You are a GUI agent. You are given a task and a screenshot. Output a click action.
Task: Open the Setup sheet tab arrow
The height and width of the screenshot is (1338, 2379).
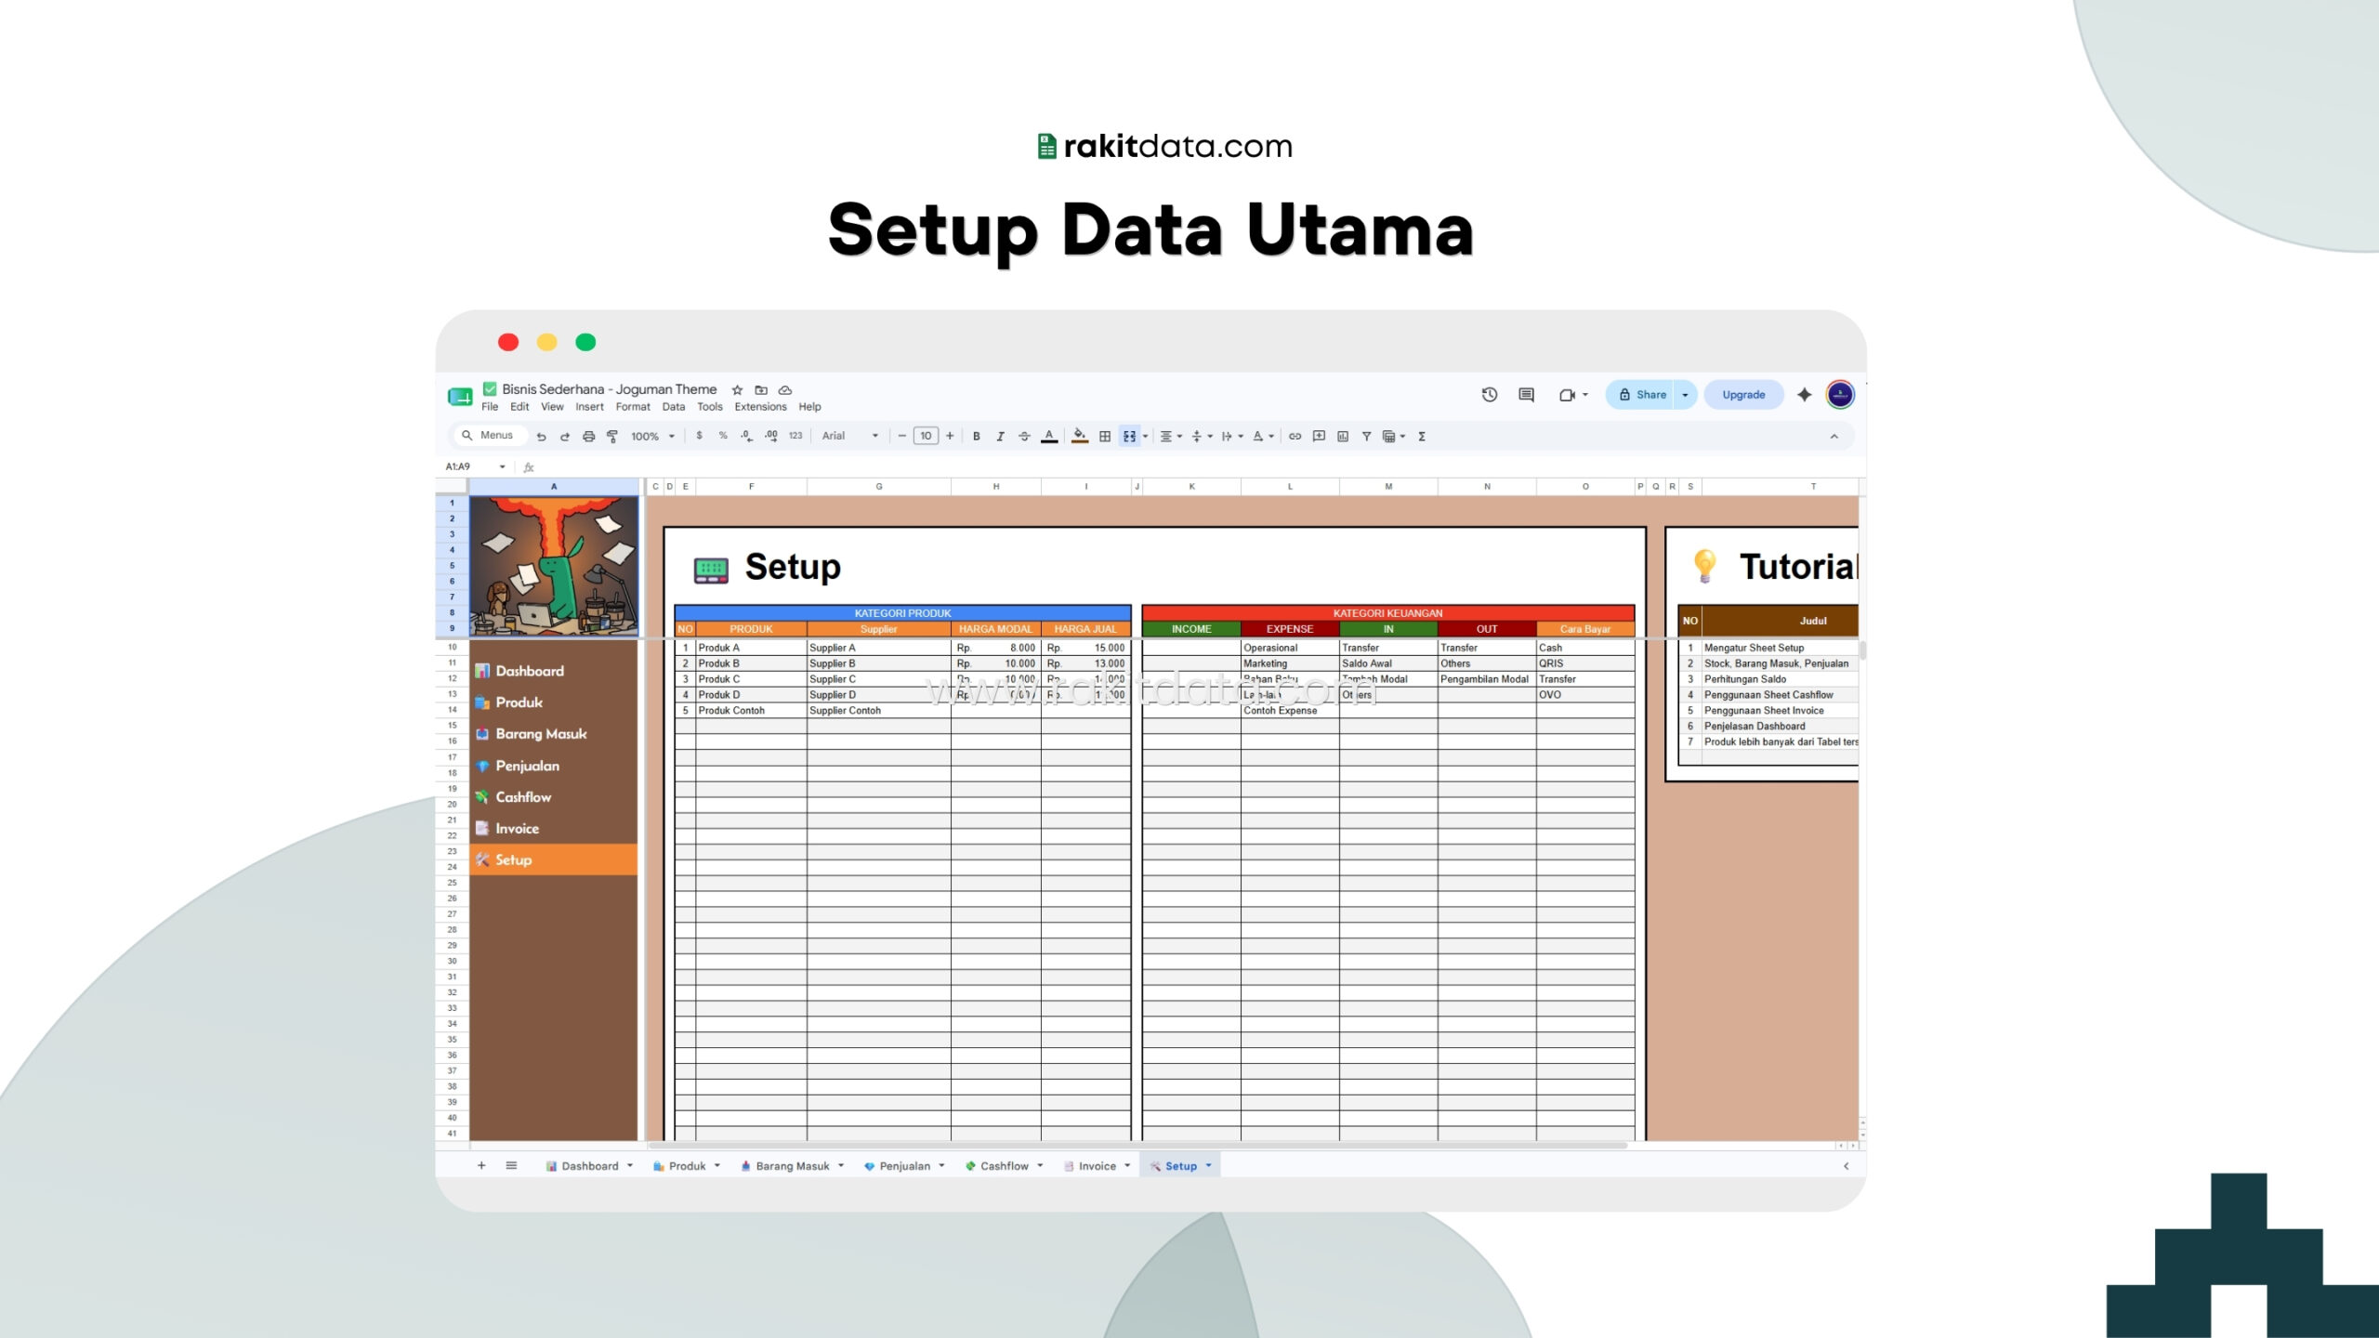tap(1209, 1166)
